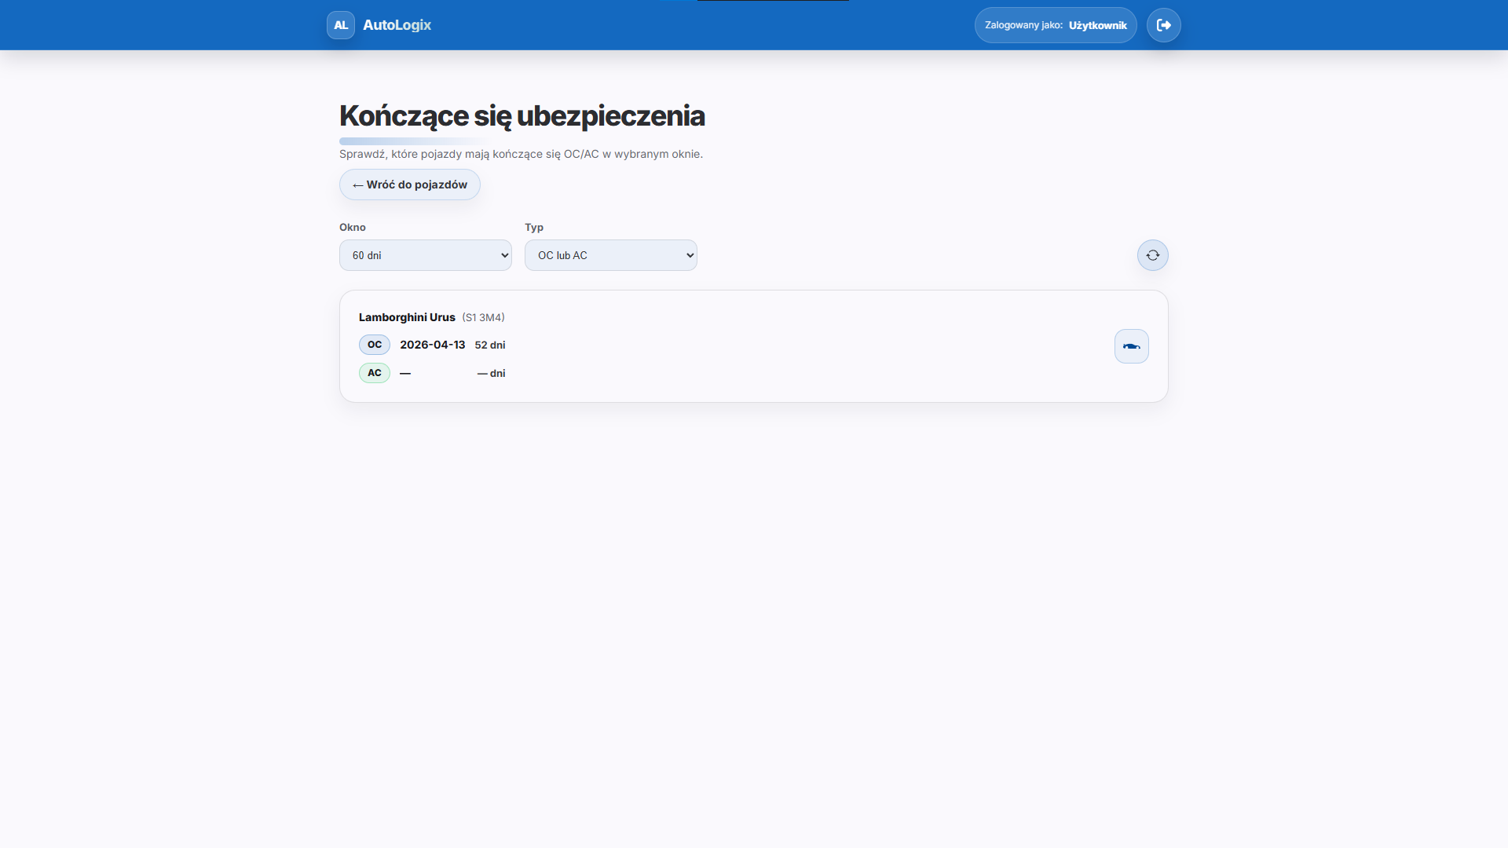Open the Okno 60 dni dropdown
1508x848 pixels.
point(426,255)
